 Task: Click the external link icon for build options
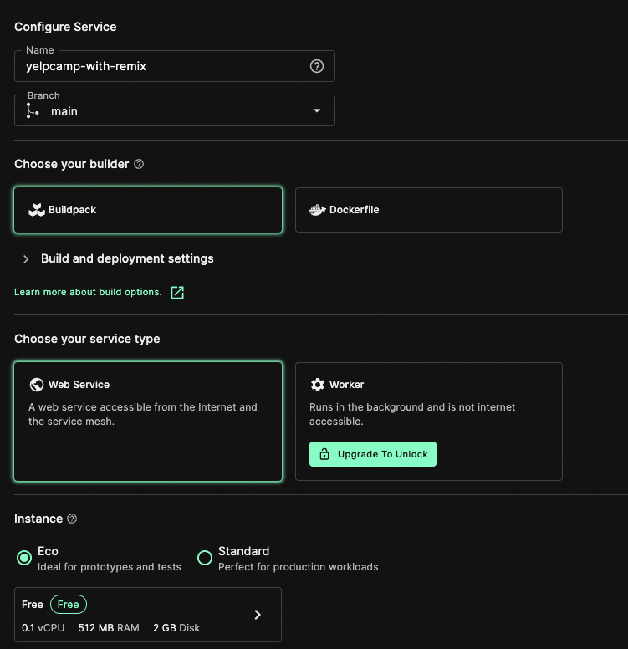coord(177,293)
